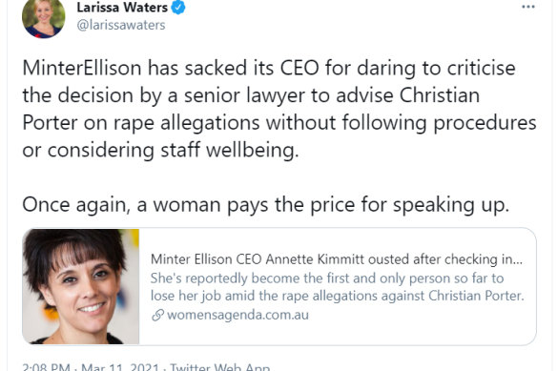Click the phrase 'staff wellbeing' in the tweet
557x371 pixels.
coord(230,150)
